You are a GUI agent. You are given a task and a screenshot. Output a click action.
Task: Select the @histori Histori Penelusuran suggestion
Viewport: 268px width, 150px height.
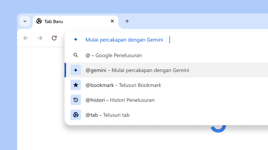(167, 100)
